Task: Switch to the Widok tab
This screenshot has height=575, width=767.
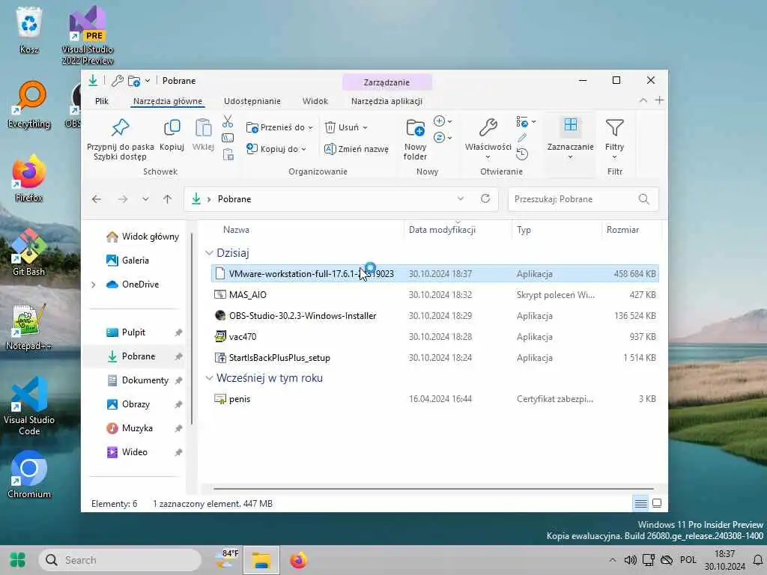Action: (x=315, y=101)
